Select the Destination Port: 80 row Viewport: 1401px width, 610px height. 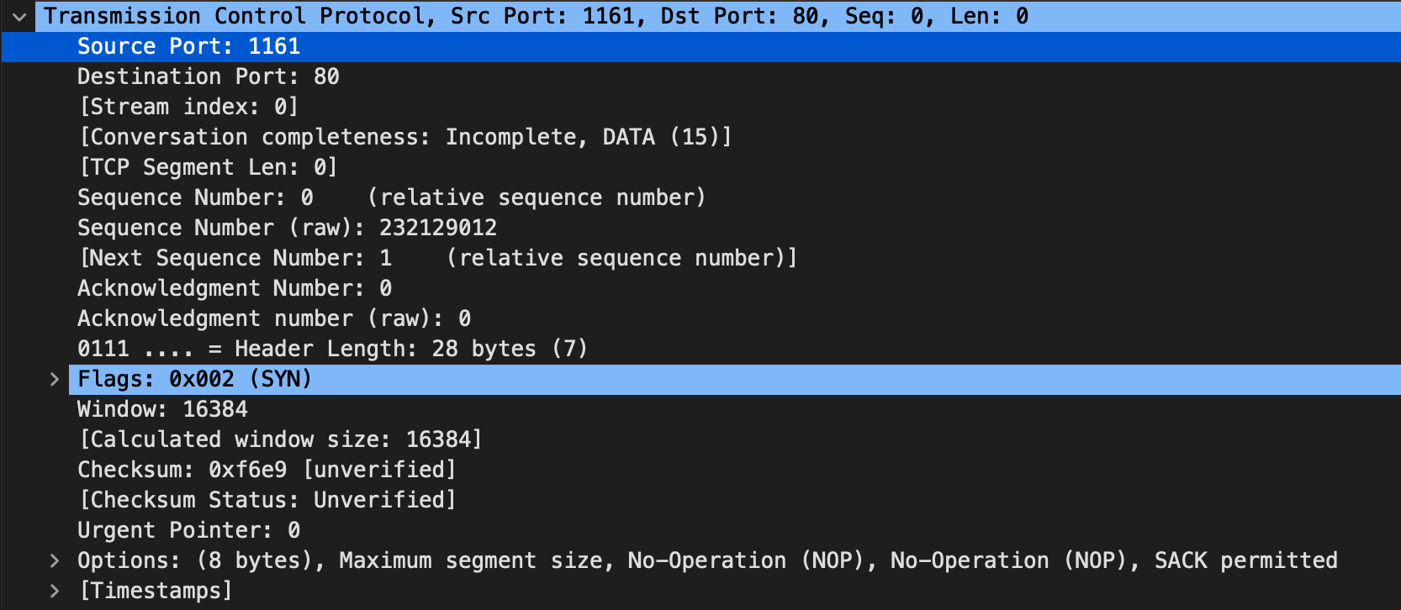coord(700,76)
